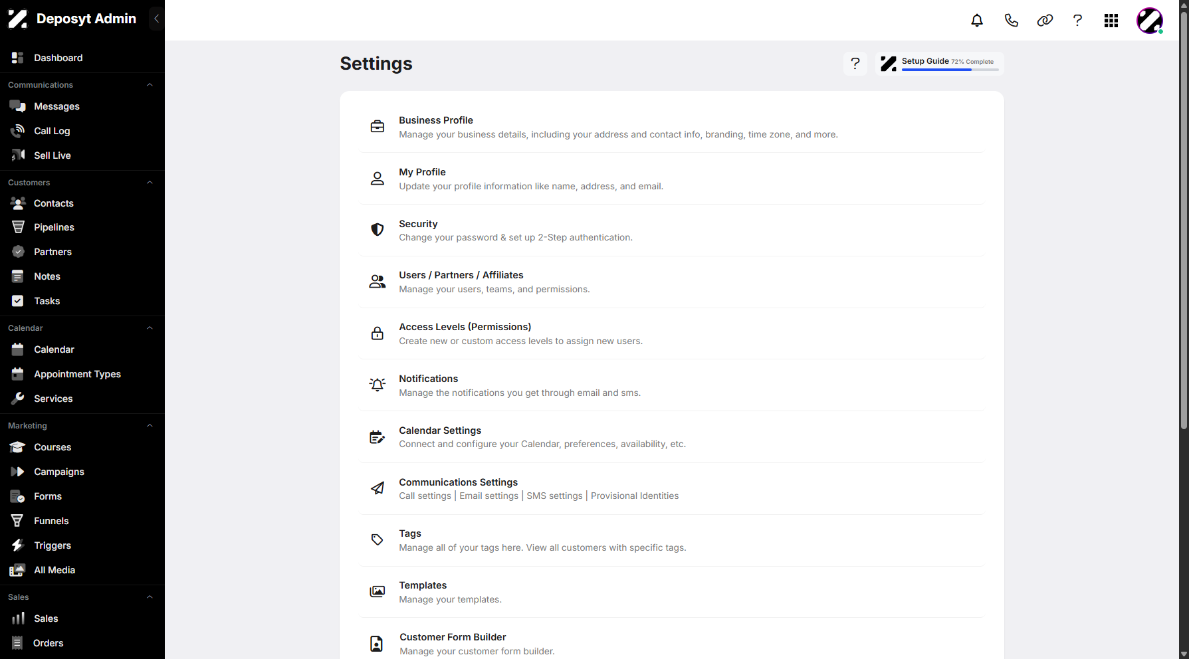
Task: Click the Customer Form Builder document icon
Action: (377, 644)
